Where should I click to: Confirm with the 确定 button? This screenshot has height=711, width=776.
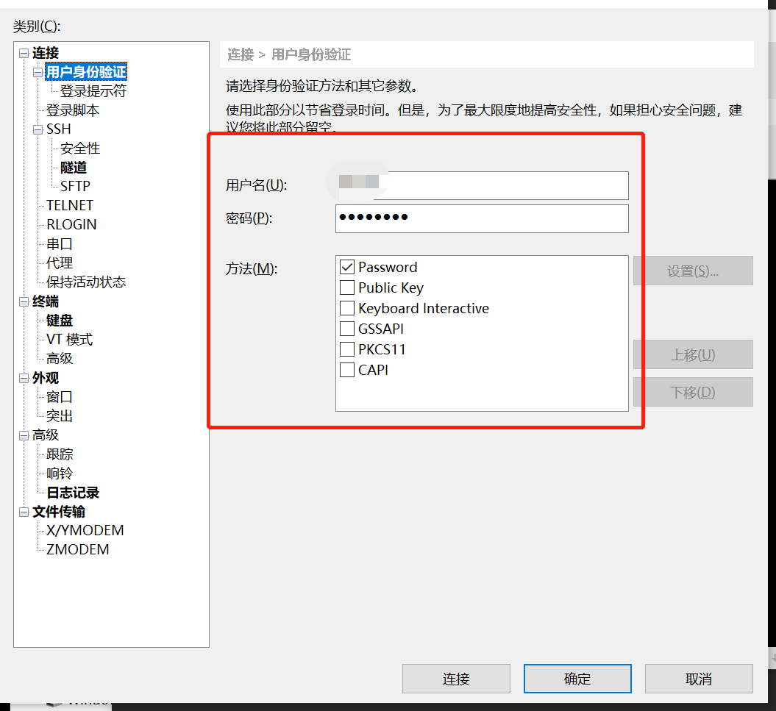[x=577, y=679]
